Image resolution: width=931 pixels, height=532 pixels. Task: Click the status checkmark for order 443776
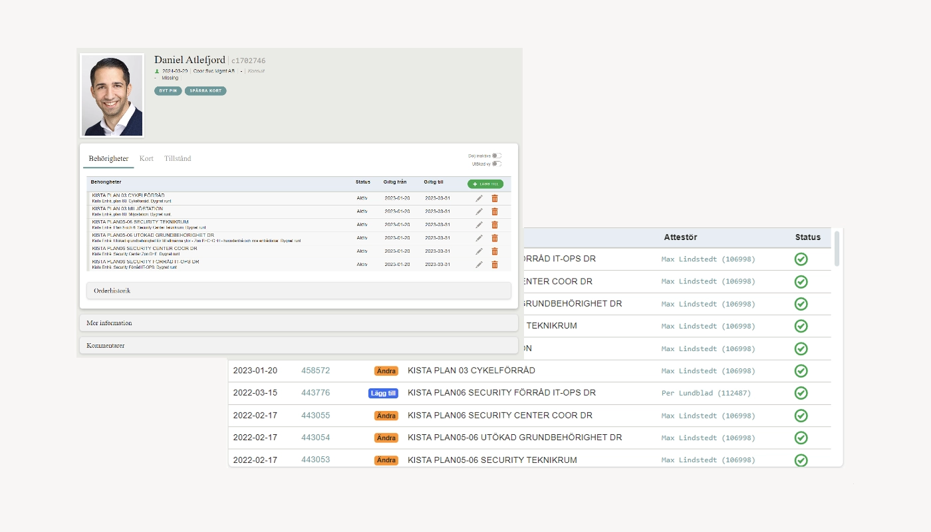pos(801,393)
